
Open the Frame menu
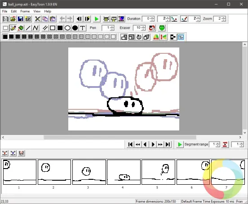click(x=25, y=11)
